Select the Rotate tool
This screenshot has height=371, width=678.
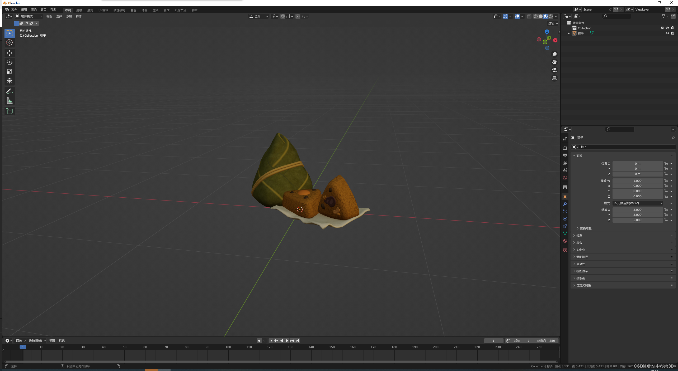(x=10, y=62)
